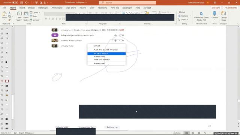Switch to the Slide Show tab
The width and height of the screenshot is (240, 135).
(71, 7)
